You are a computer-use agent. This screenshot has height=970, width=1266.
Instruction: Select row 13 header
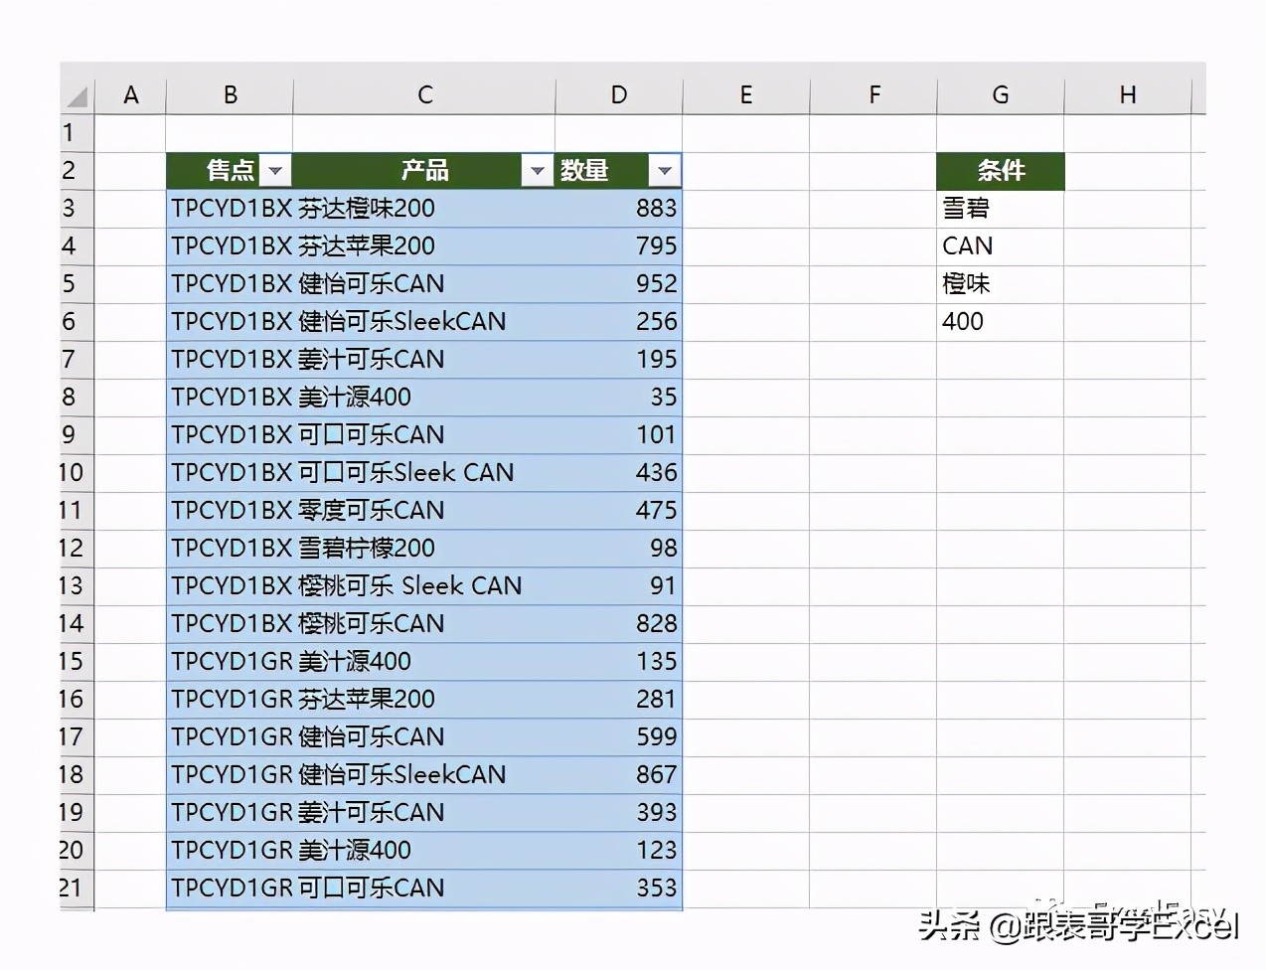[77, 586]
